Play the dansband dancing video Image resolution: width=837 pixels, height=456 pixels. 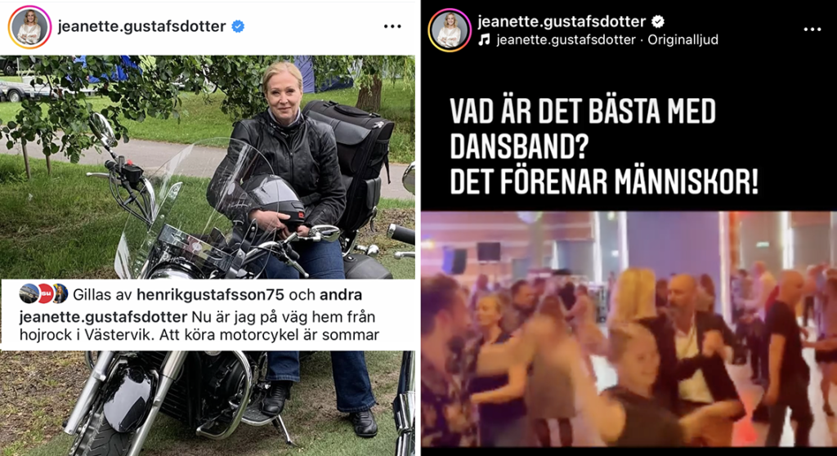pyautogui.click(x=629, y=329)
